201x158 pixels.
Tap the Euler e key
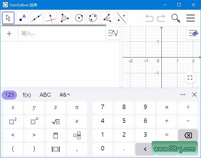[x=77, y=121]
